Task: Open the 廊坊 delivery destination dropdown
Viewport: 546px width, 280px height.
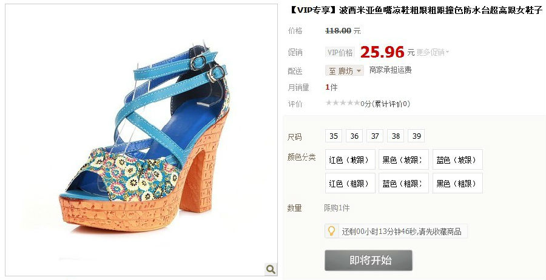Action: click(345, 71)
